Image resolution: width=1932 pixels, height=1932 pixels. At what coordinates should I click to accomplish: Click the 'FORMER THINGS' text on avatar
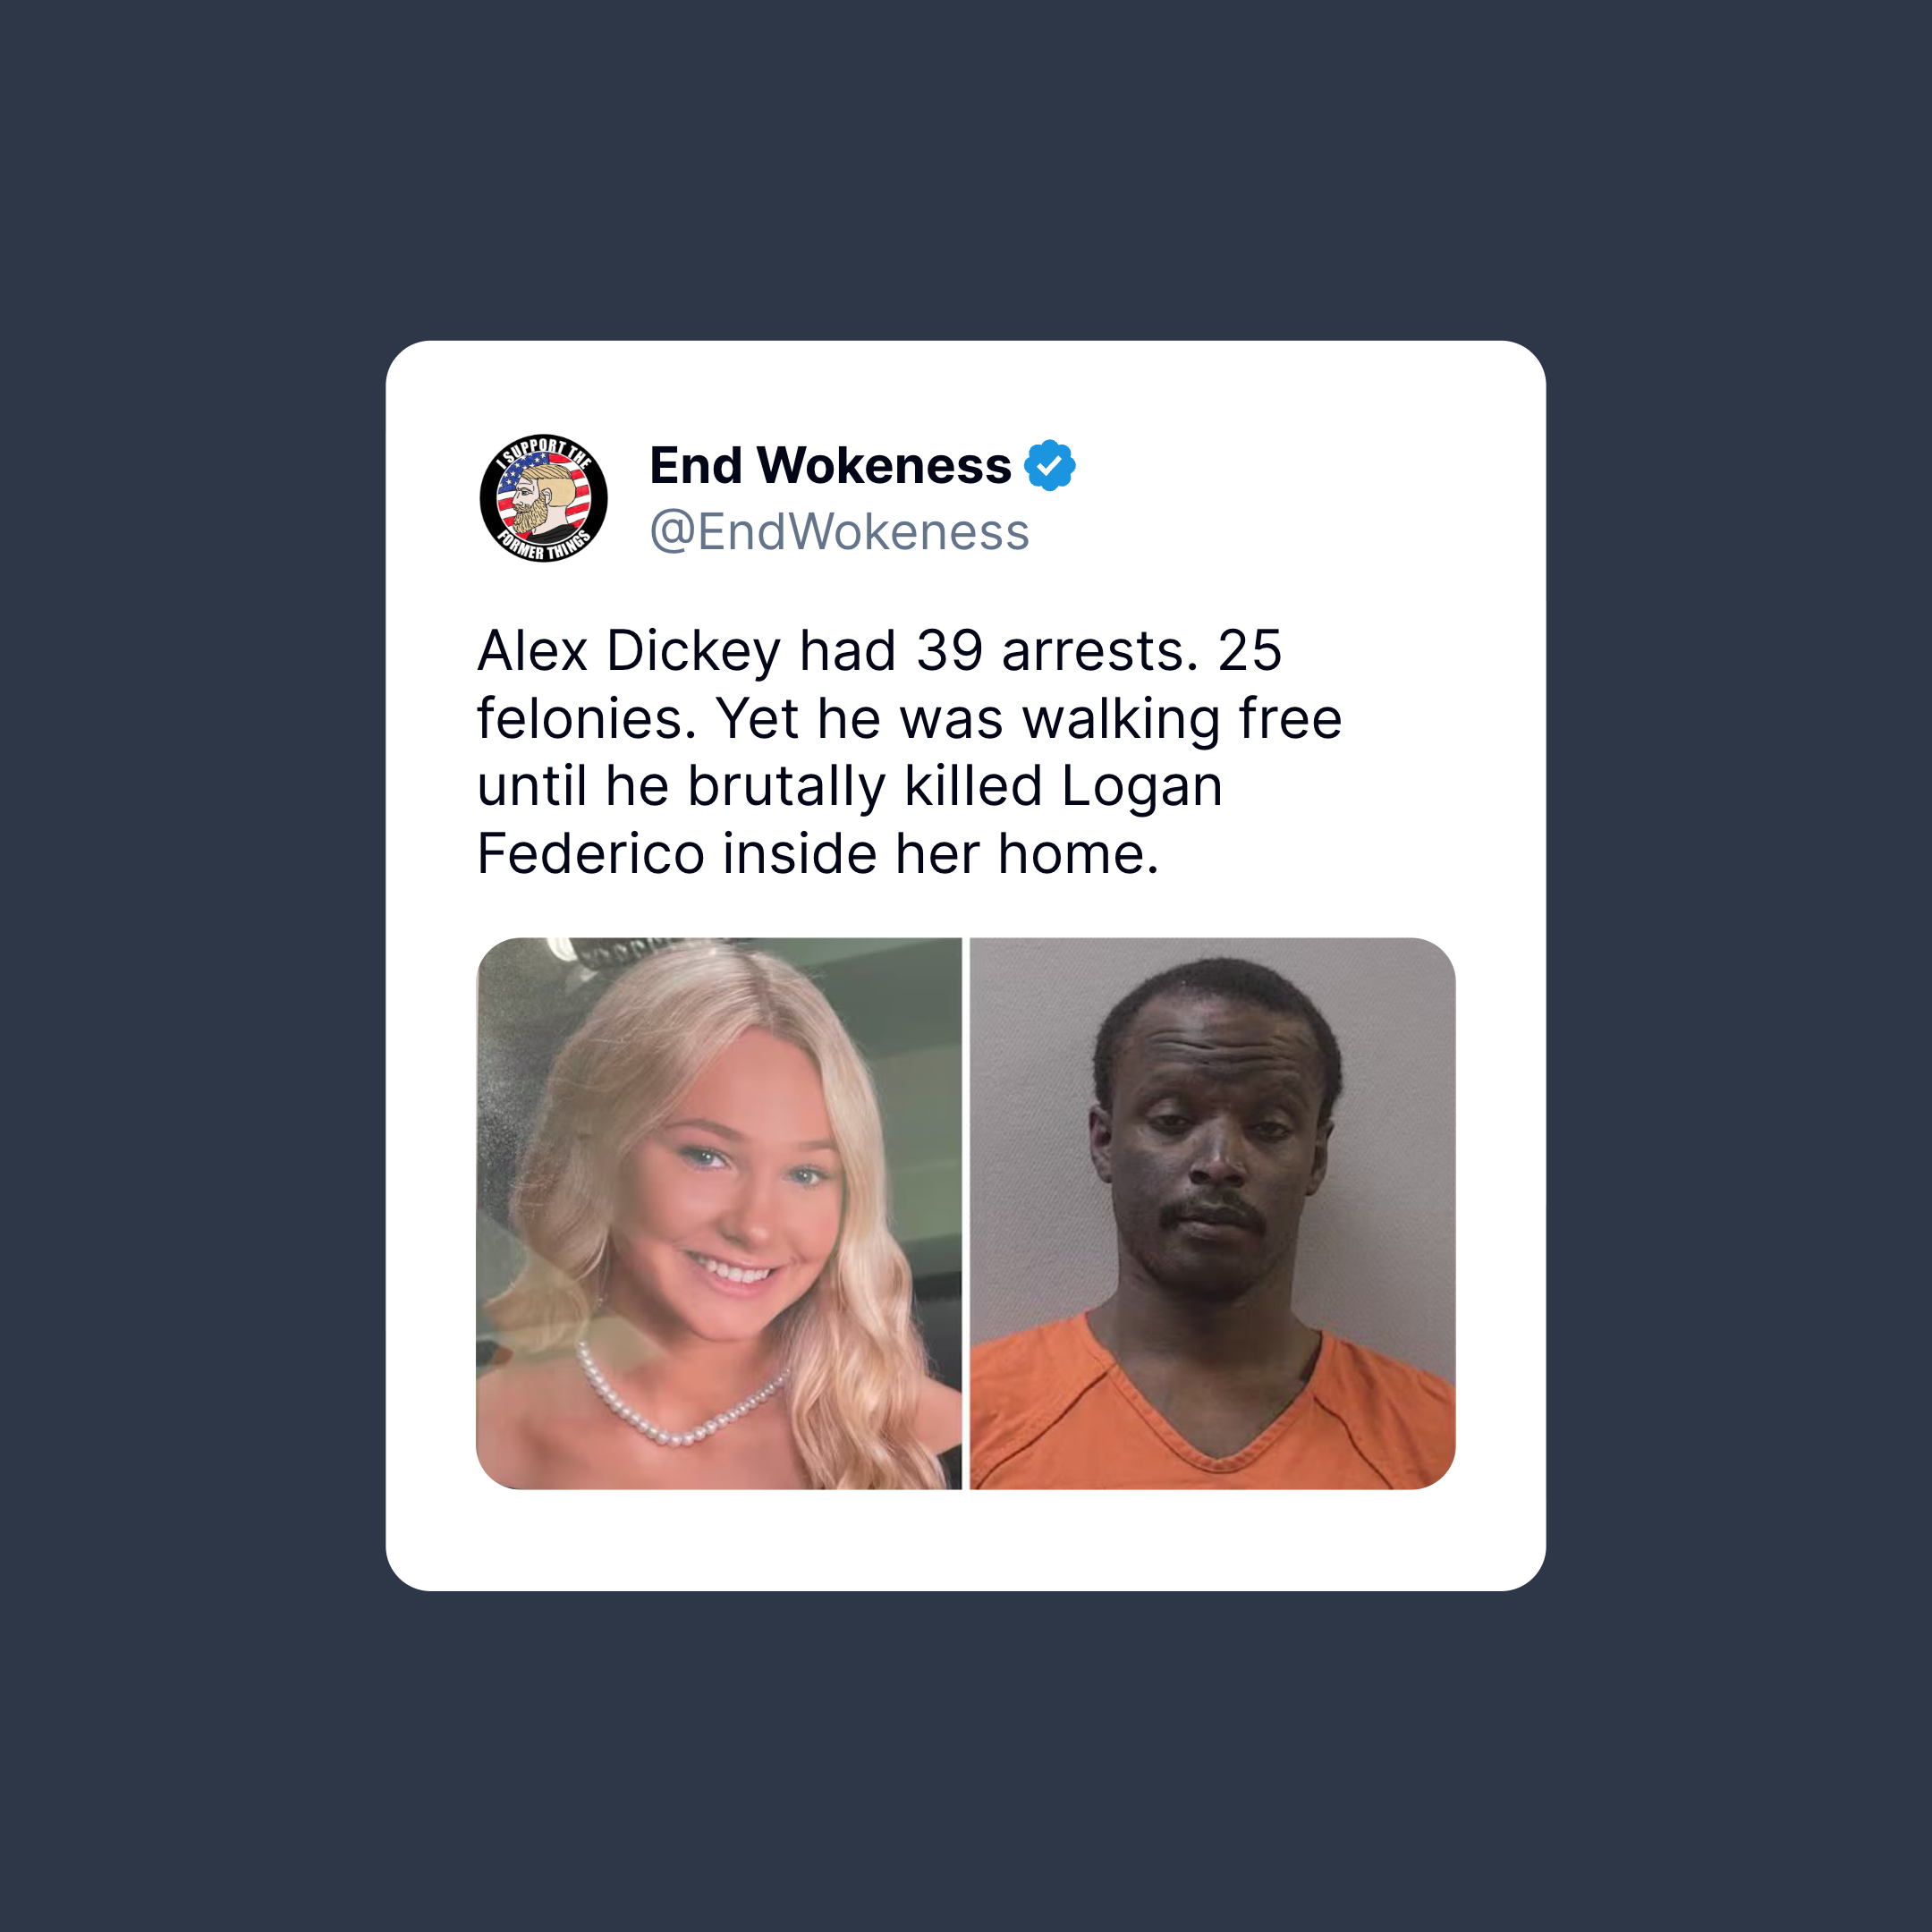point(546,544)
